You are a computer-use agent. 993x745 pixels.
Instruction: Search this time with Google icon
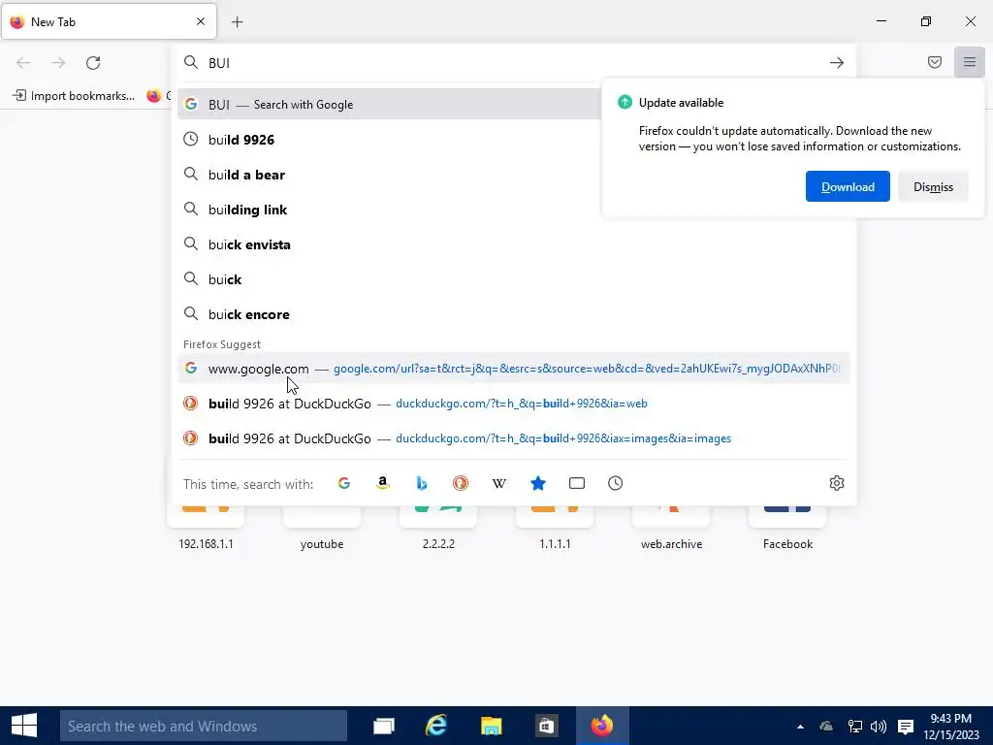click(x=344, y=483)
